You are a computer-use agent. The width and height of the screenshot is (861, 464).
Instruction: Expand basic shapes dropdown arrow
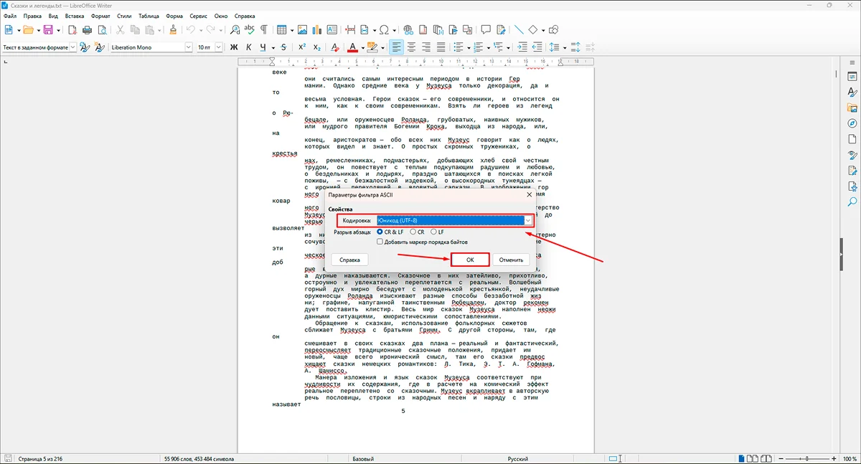[x=543, y=30]
